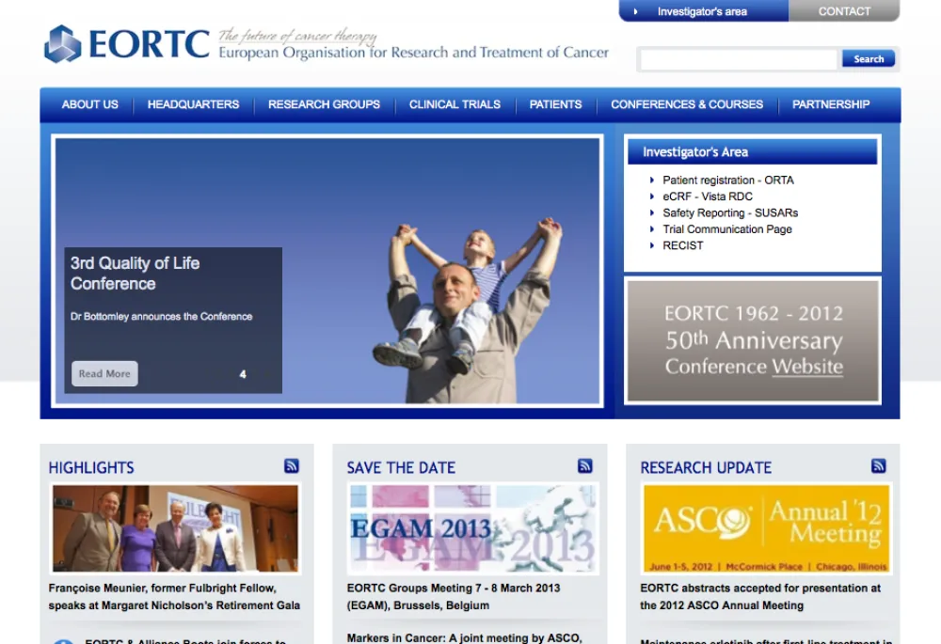Click the RESEARCH UPDATE section heading

[706, 467]
